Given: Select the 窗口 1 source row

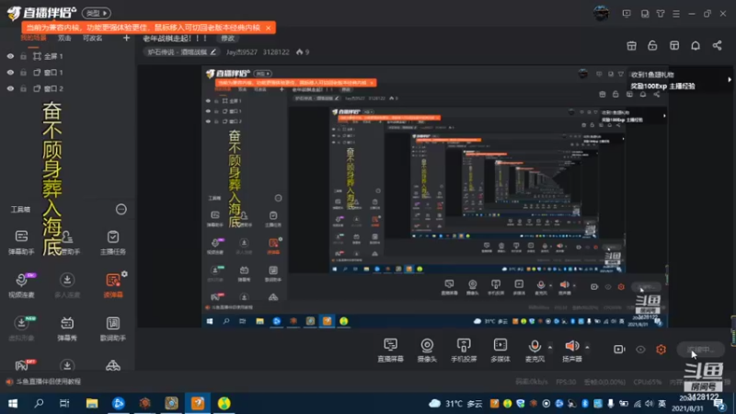Looking at the screenshot, I should (67, 73).
